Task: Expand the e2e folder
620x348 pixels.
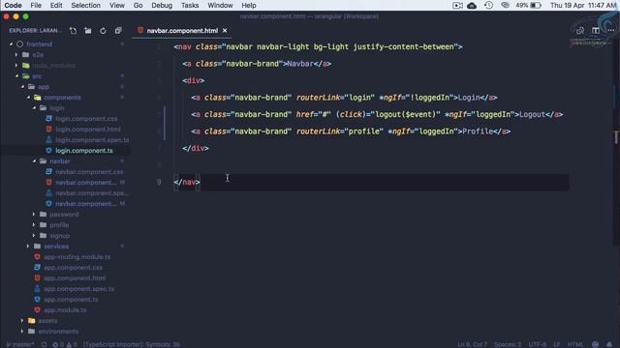Action: coord(16,55)
